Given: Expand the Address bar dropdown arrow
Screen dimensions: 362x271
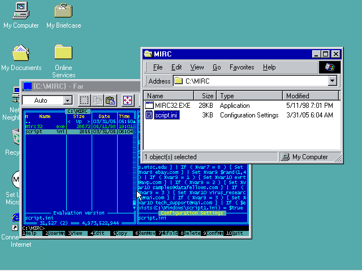Looking at the screenshot, I should 332,81.
